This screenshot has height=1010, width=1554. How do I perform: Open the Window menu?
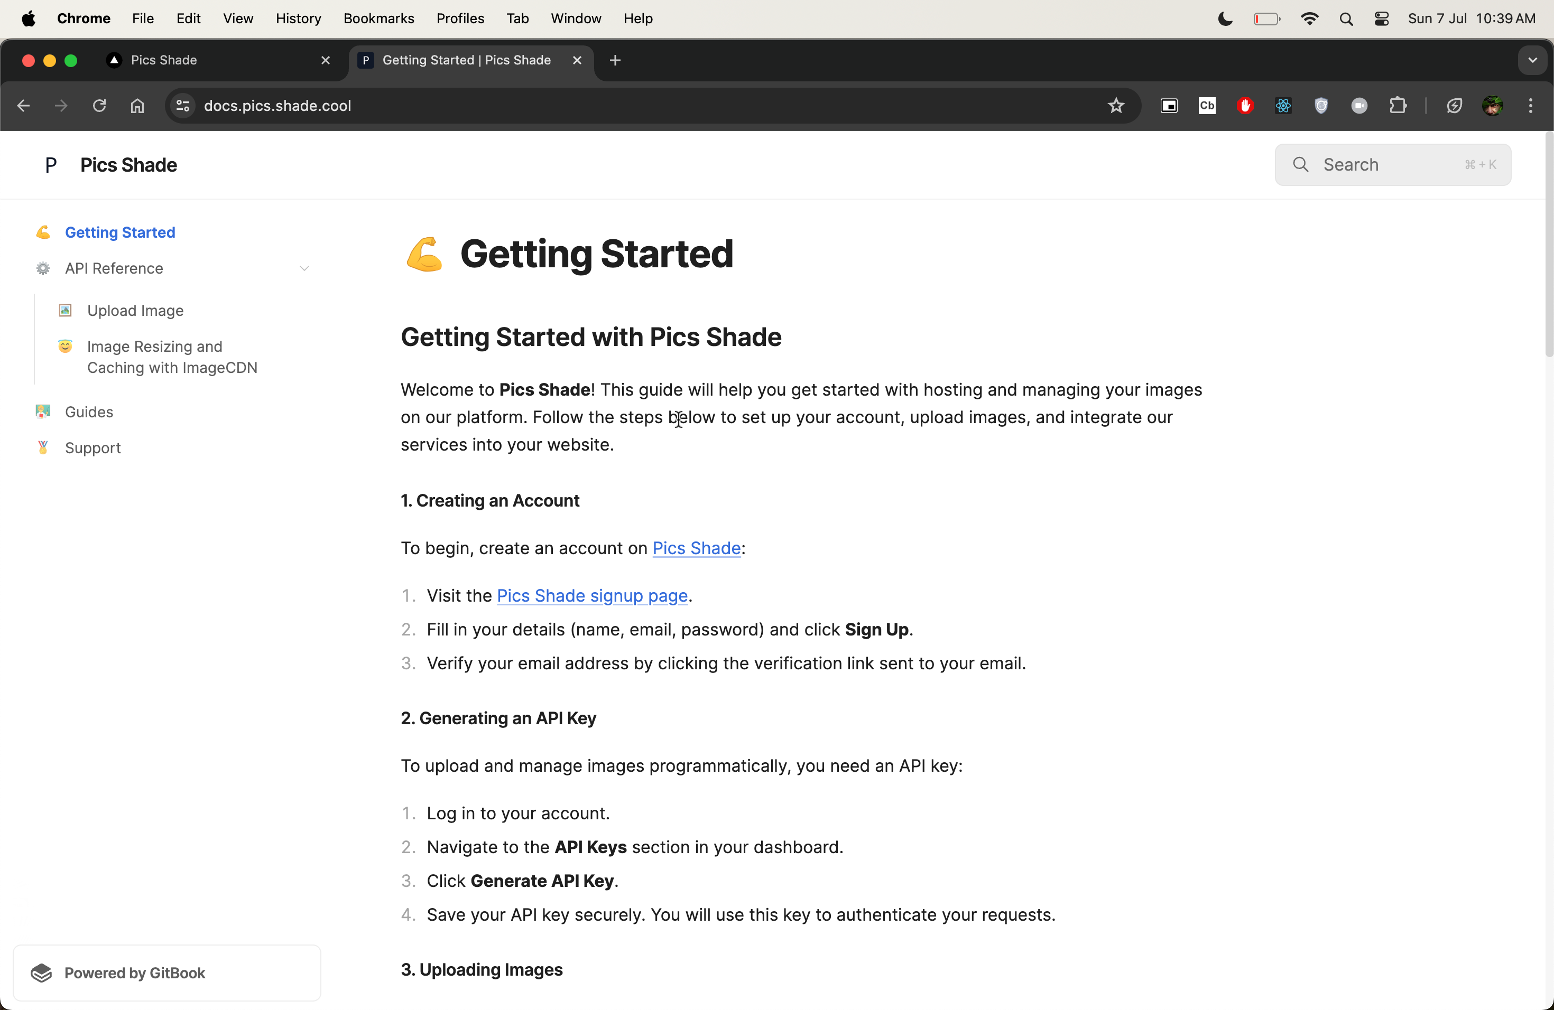576,19
